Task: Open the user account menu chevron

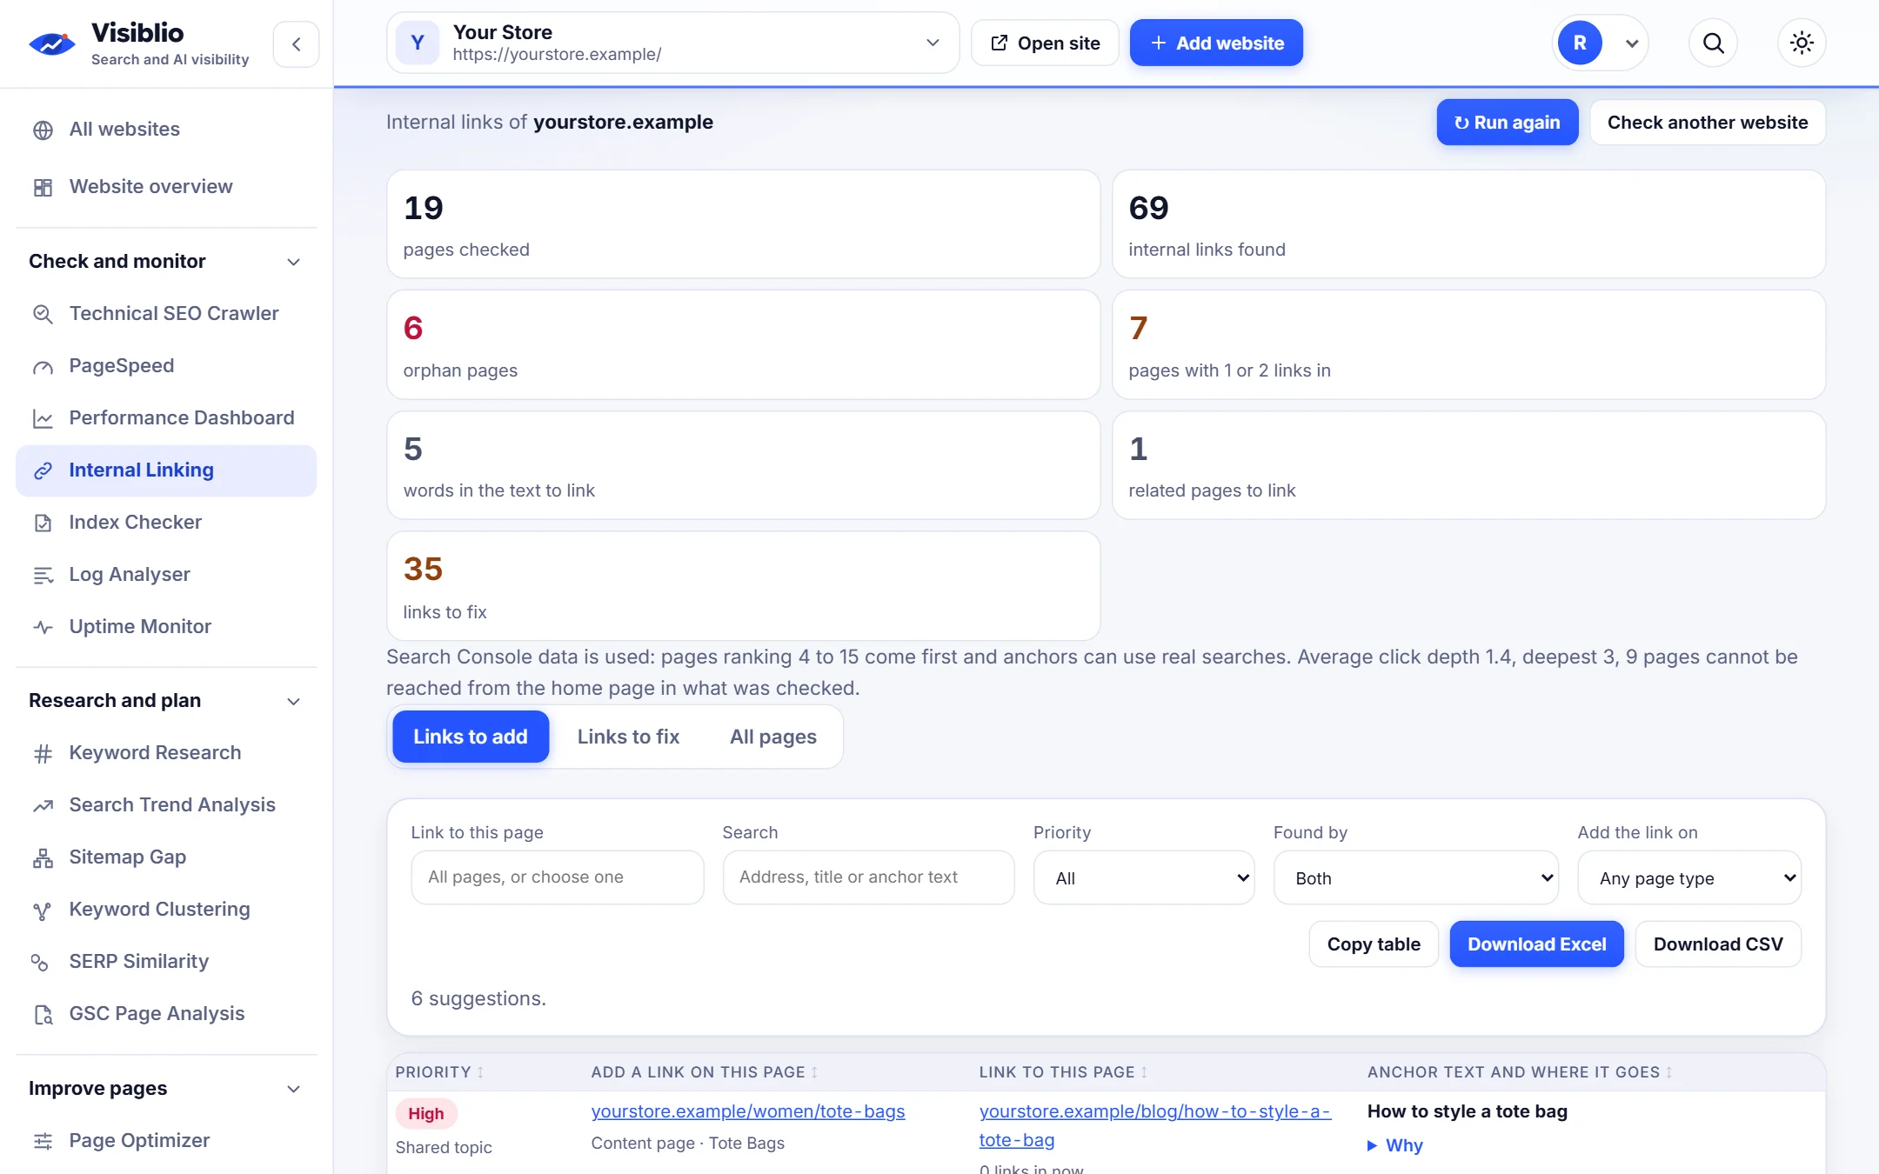Action: [1632, 43]
